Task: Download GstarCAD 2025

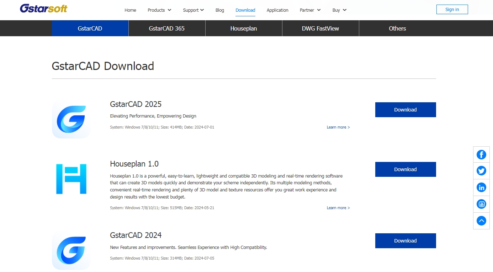Action: [x=405, y=110]
